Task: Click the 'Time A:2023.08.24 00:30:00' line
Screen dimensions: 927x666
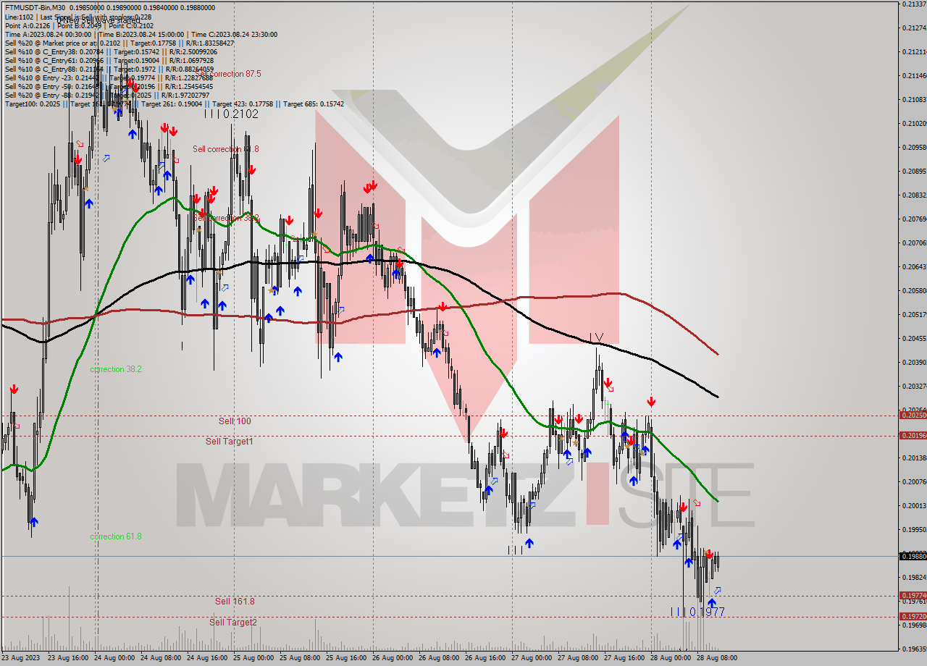Action: pyautogui.click(x=141, y=34)
